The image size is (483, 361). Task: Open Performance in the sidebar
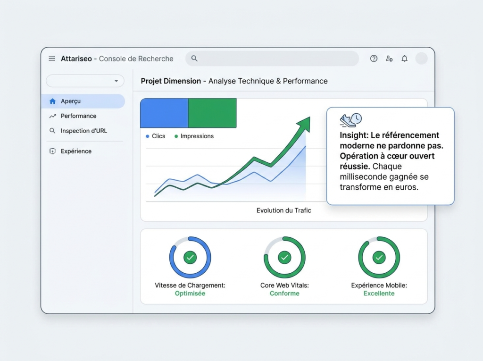(x=78, y=116)
